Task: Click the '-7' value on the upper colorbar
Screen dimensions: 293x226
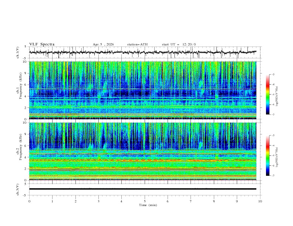Action: click(273, 114)
